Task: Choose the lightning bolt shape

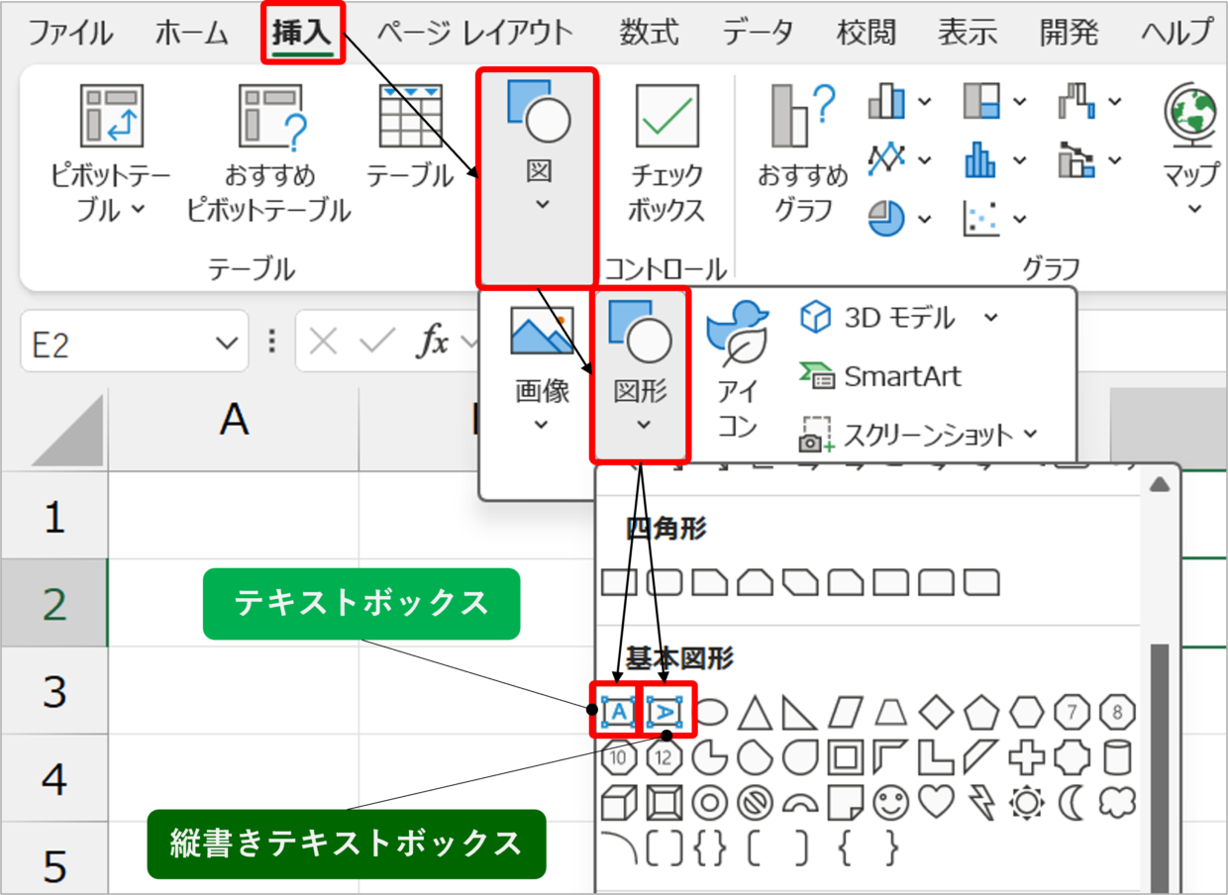Action: (980, 803)
